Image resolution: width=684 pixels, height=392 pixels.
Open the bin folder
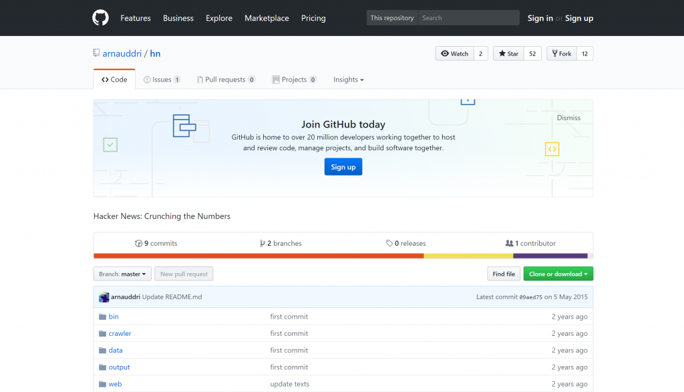click(x=114, y=317)
